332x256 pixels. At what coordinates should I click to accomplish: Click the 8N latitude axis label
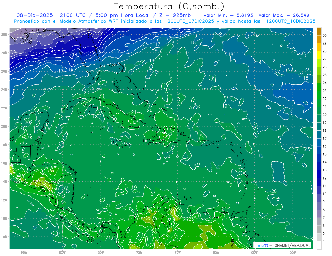pyautogui.click(x=5, y=237)
